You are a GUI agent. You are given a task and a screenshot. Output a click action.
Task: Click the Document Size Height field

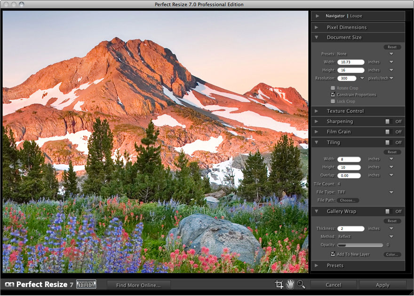[x=350, y=70]
